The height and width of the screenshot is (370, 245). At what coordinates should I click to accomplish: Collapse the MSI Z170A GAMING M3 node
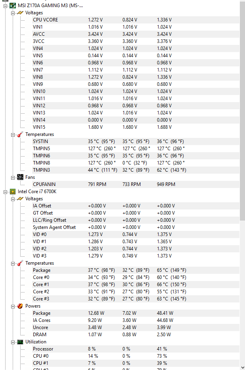[6, 6]
